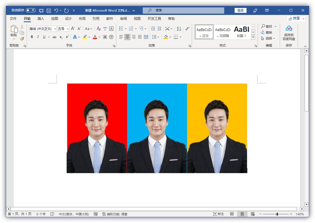Open the 审阅 ribbon tab
Screen dimensions: 315x223
pyautogui.click(x=123, y=18)
